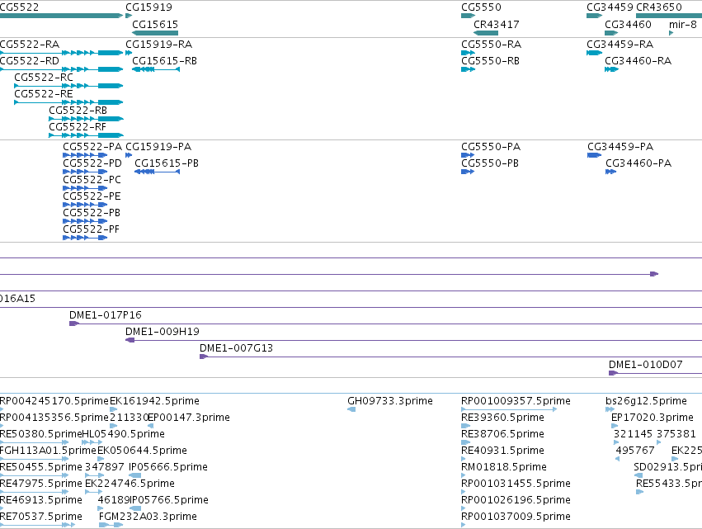Select the CG15615 gene label
The height and width of the screenshot is (529, 702).
pos(155,25)
